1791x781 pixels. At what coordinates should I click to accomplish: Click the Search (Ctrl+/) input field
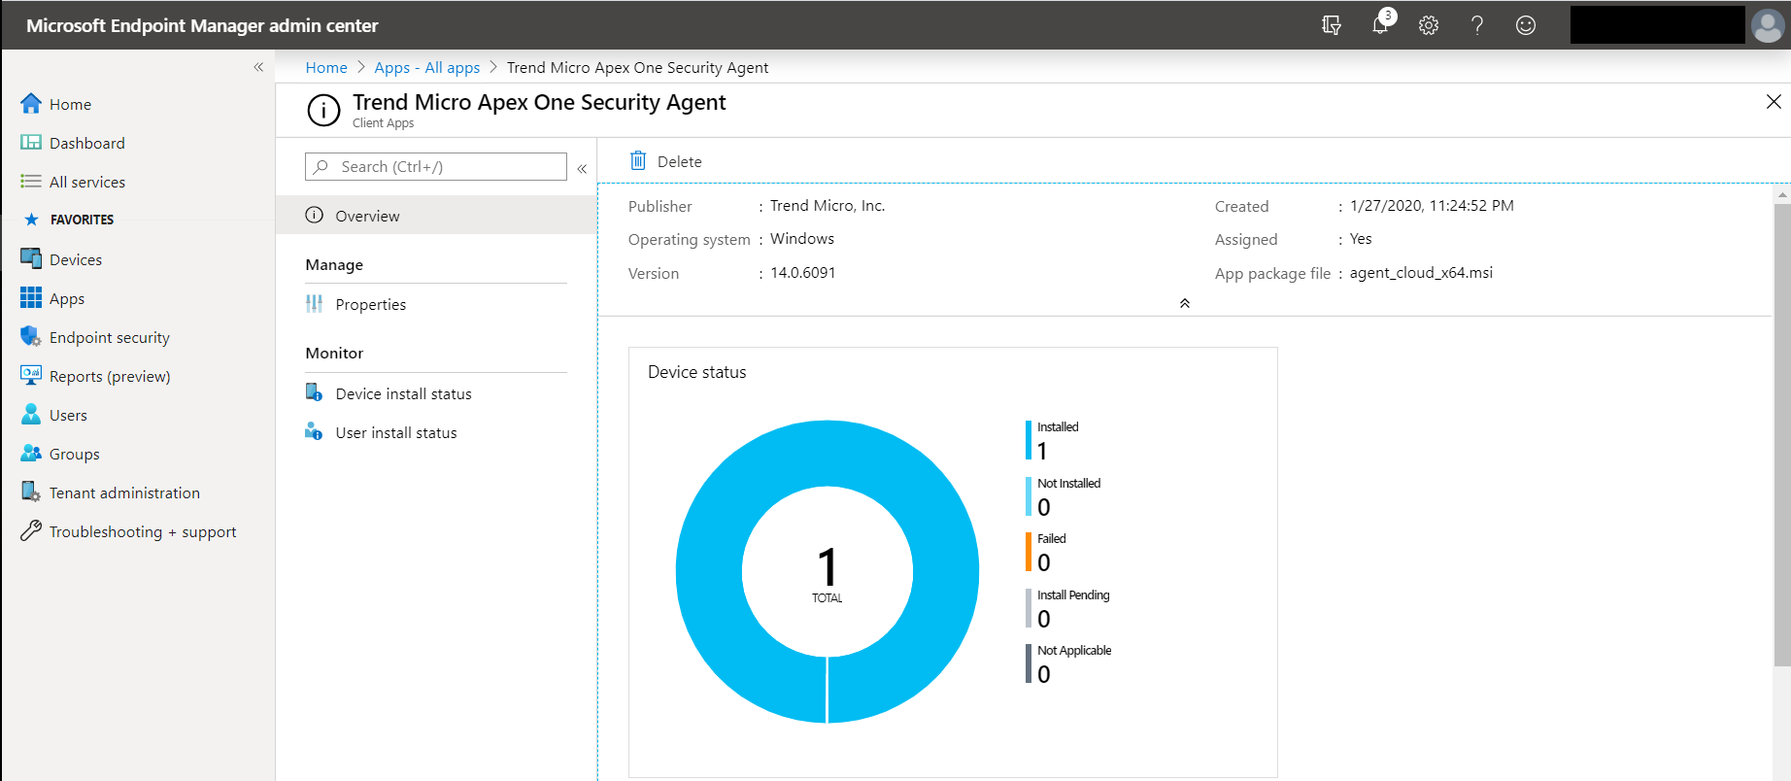pos(436,166)
